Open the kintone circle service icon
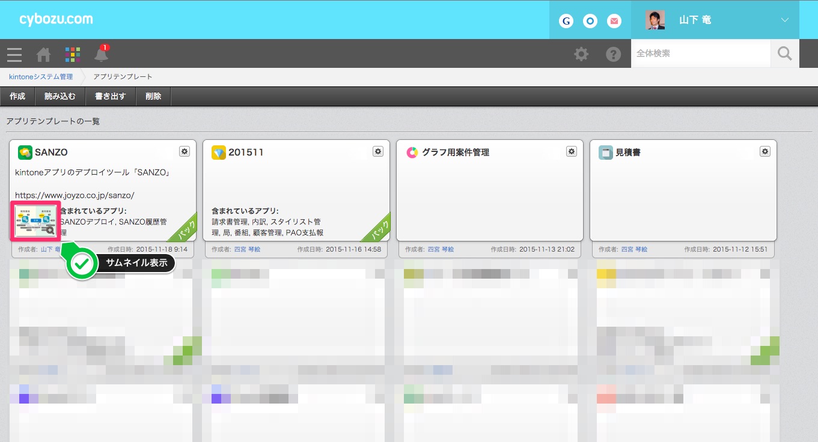The width and height of the screenshot is (818, 442). click(590, 21)
